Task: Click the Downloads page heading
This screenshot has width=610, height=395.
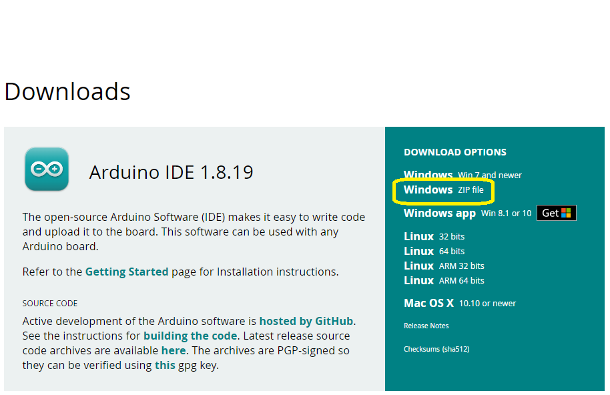Action: (67, 92)
